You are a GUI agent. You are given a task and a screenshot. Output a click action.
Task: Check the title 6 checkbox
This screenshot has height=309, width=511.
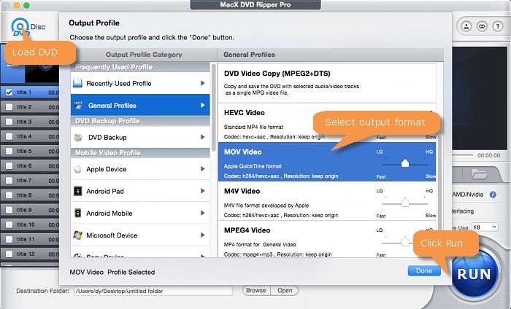[9, 165]
